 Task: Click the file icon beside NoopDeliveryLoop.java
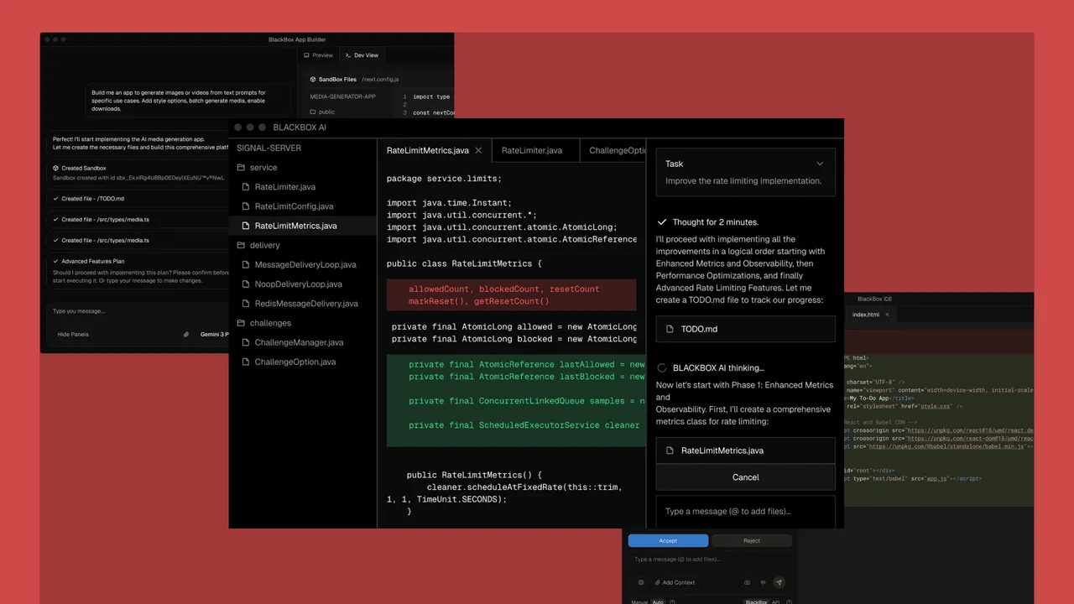pos(247,284)
